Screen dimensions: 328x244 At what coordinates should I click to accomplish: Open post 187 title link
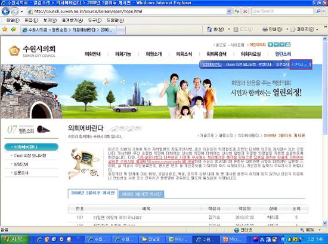click(x=117, y=218)
